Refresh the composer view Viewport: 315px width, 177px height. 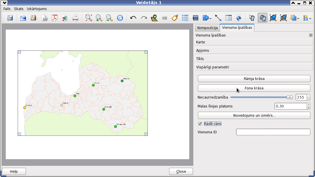click(120, 18)
